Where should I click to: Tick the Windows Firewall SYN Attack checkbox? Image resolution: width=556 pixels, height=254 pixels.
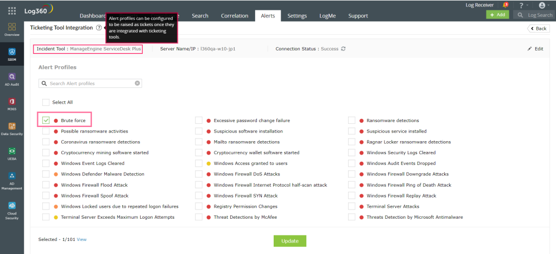pos(199,196)
